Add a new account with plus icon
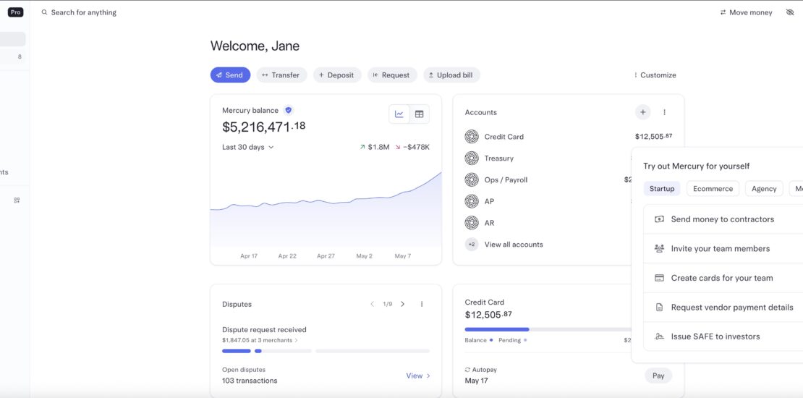803x398 pixels. tap(642, 112)
